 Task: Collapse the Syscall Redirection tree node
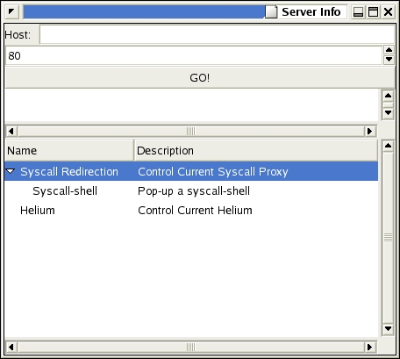[11, 171]
